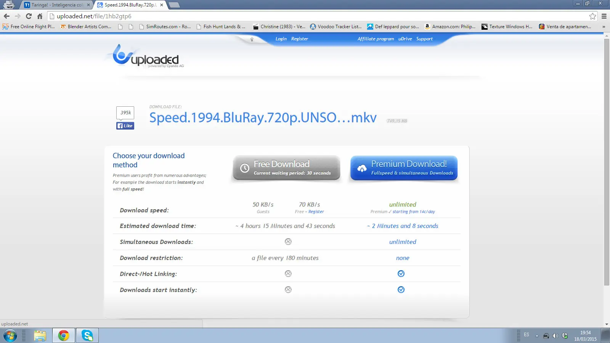Viewport: 610px width, 343px height.
Task: Click the address bar URL
Action: tap(94, 16)
